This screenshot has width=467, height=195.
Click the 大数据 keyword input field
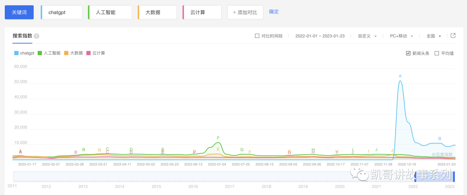(x=157, y=12)
